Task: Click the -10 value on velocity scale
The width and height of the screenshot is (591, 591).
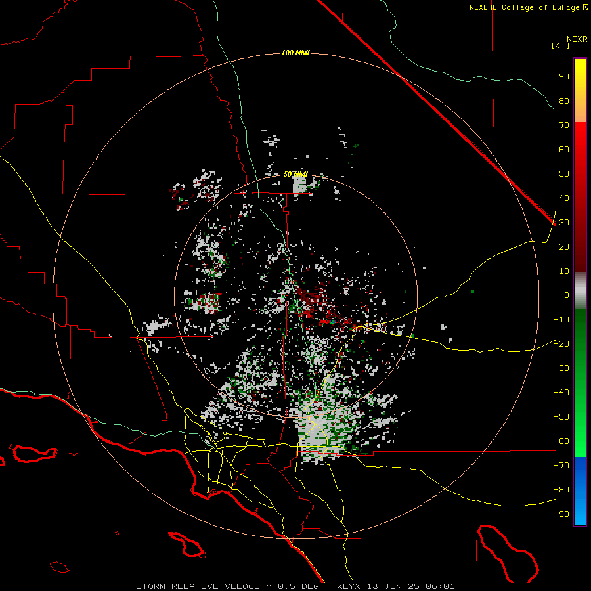Action: [561, 320]
